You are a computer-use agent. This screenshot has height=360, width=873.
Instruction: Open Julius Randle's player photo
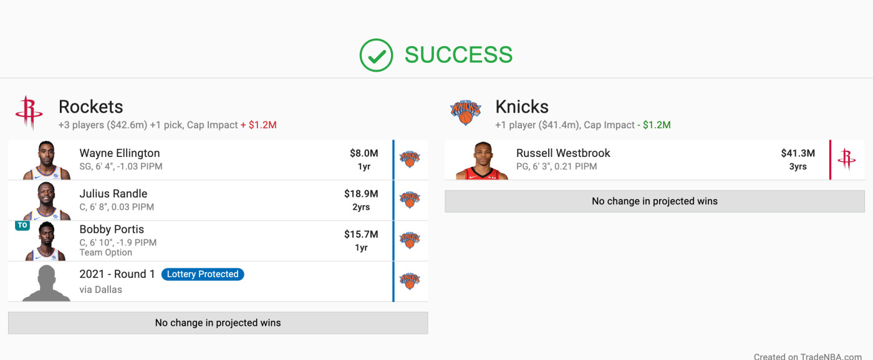tap(46, 201)
